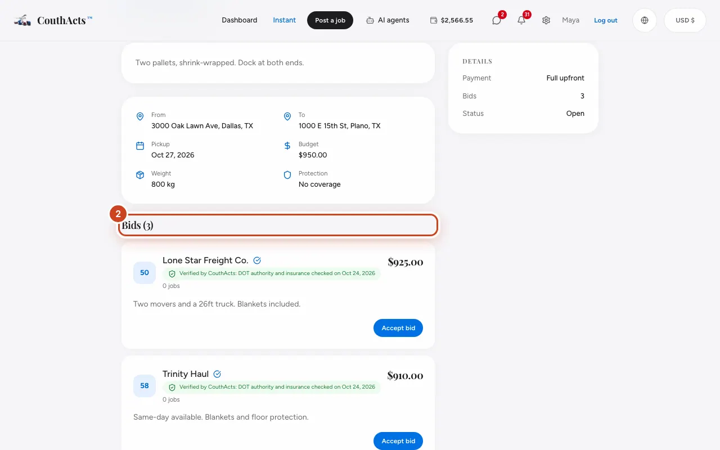Click the address 3000 Oak Lawn Ave, Dallas, TX
The width and height of the screenshot is (720, 450).
point(202,126)
